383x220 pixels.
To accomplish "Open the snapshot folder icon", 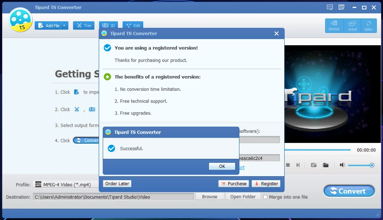I will click(x=326, y=165).
